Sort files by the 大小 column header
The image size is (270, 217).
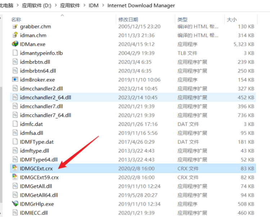(232, 19)
